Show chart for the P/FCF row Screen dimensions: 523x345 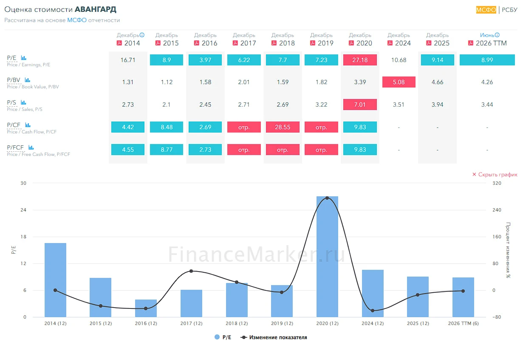31,147
